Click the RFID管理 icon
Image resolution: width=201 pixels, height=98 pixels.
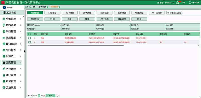point(4,44)
